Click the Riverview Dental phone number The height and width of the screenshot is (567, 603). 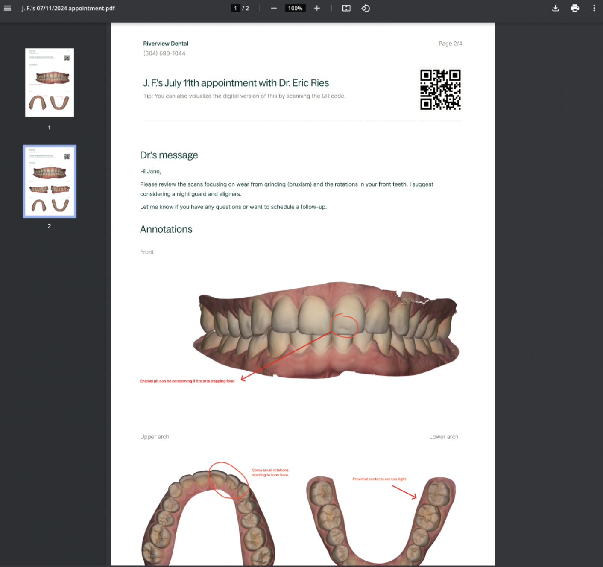point(164,53)
